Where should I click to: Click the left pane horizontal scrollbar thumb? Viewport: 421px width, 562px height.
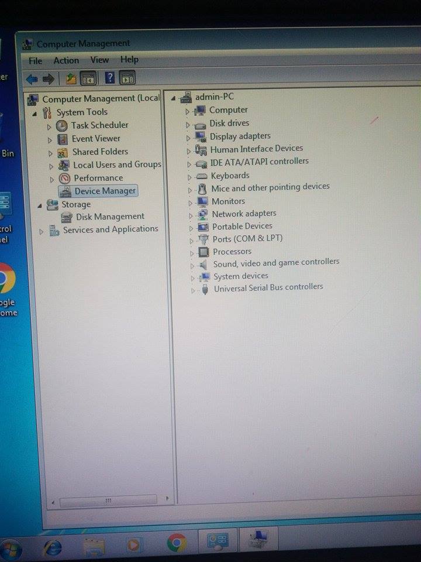[108, 501]
